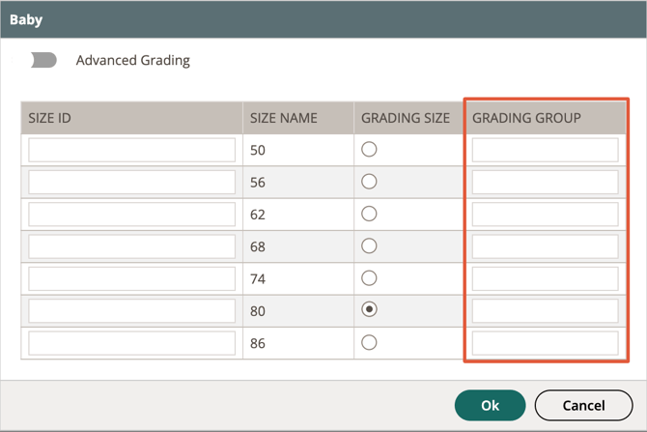This screenshot has width=647, height=432.
Task: Select grading size radio for size 56
Action: (369, 182)
